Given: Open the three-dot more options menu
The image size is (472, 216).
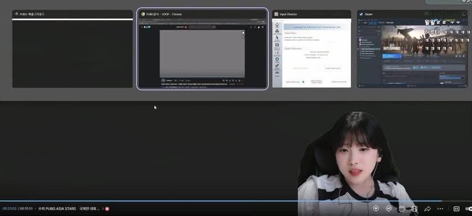Looking at the screenshot, I should tap(440, 209).
